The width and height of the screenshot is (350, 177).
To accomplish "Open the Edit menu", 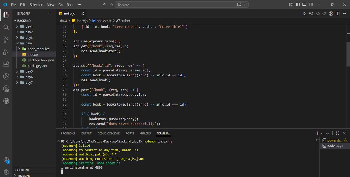I will point(23,5).
